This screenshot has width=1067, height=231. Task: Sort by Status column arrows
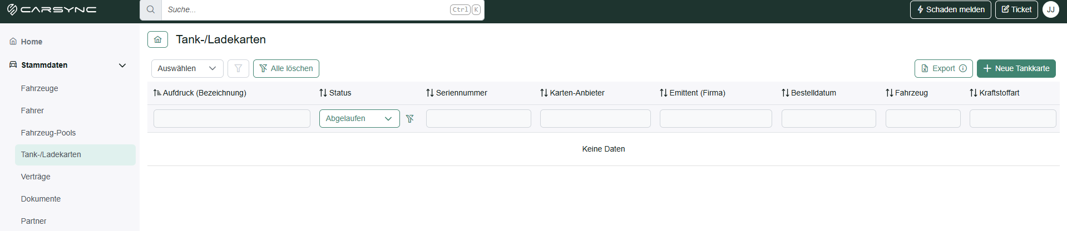tap(323, 93)
